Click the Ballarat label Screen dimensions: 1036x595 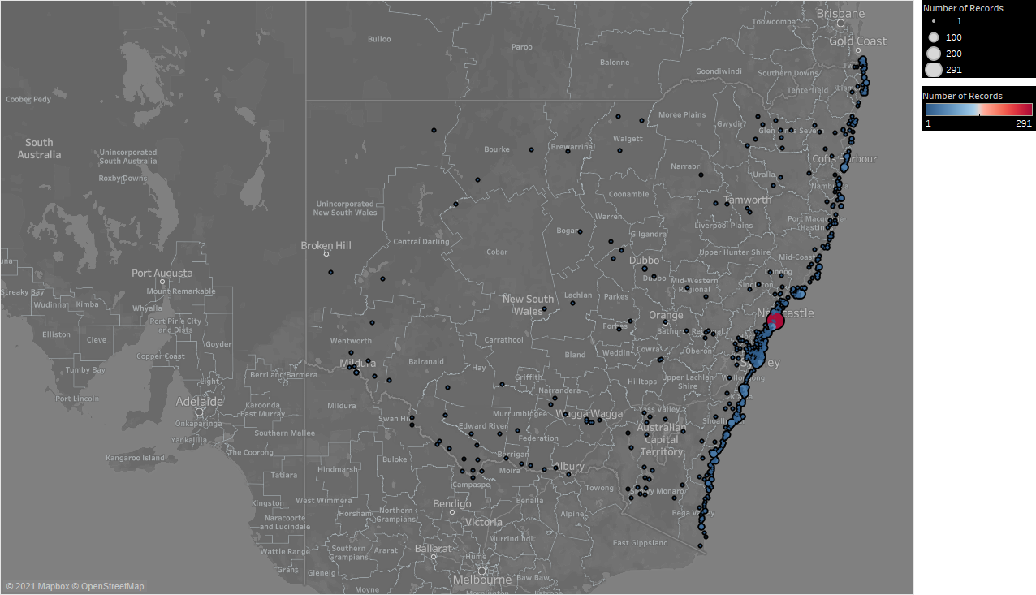point(434,548)
